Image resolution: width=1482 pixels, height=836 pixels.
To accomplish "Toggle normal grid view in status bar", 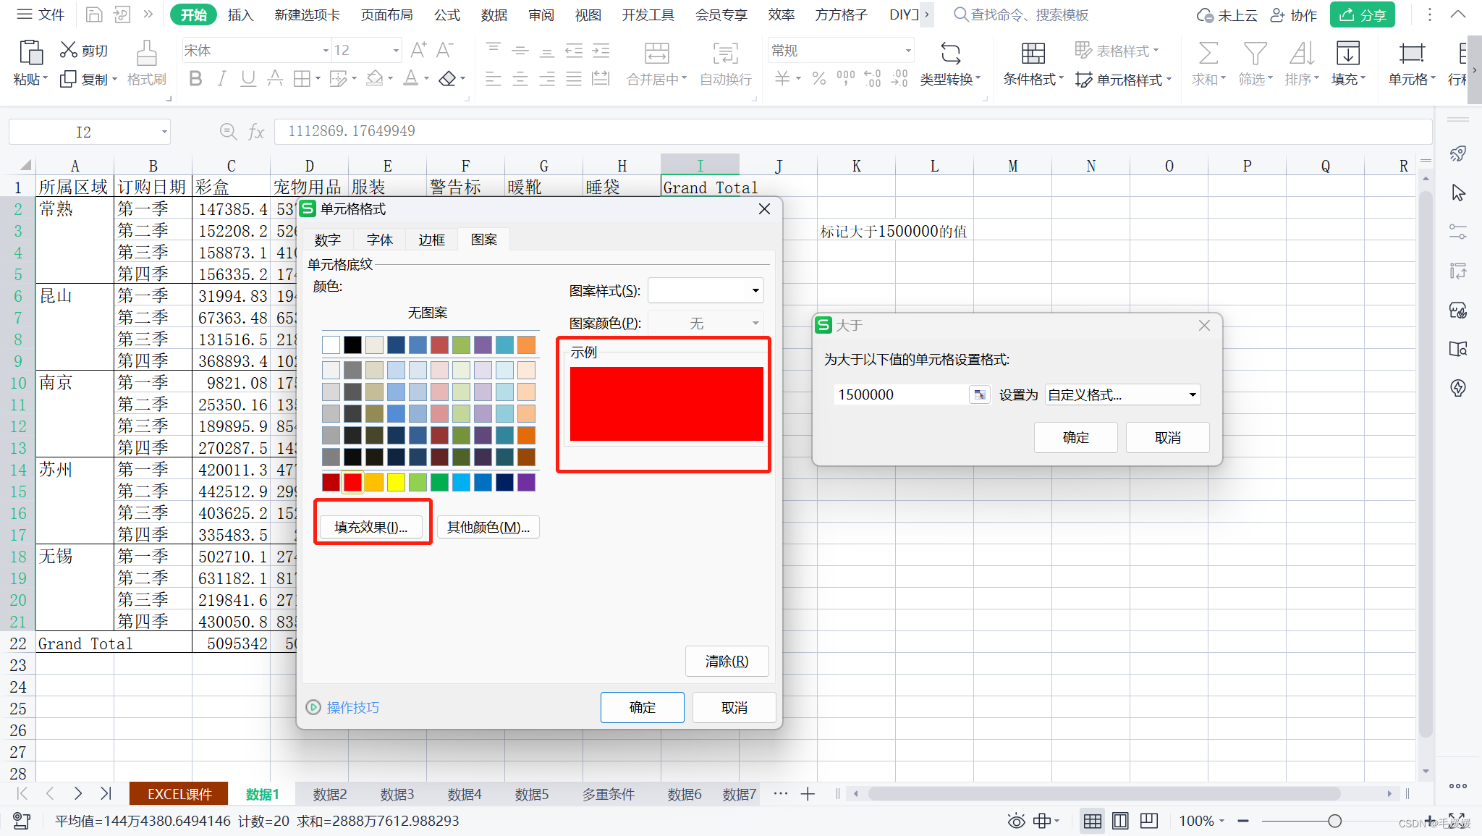I will pyautogui.click(x=1092, y=821).
